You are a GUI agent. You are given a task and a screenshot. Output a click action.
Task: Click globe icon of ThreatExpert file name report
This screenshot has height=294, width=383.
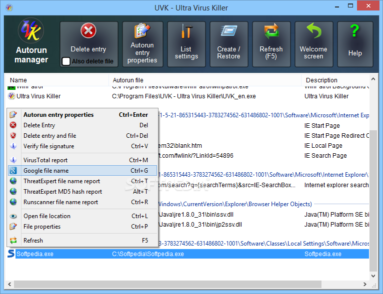pos(13,181)
